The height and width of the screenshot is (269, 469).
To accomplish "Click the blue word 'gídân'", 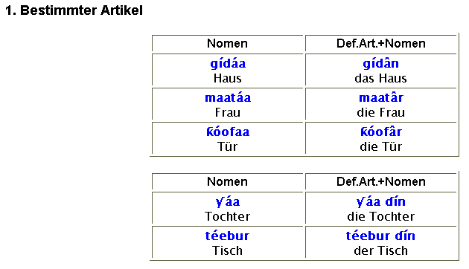I will tap(380, 64).
